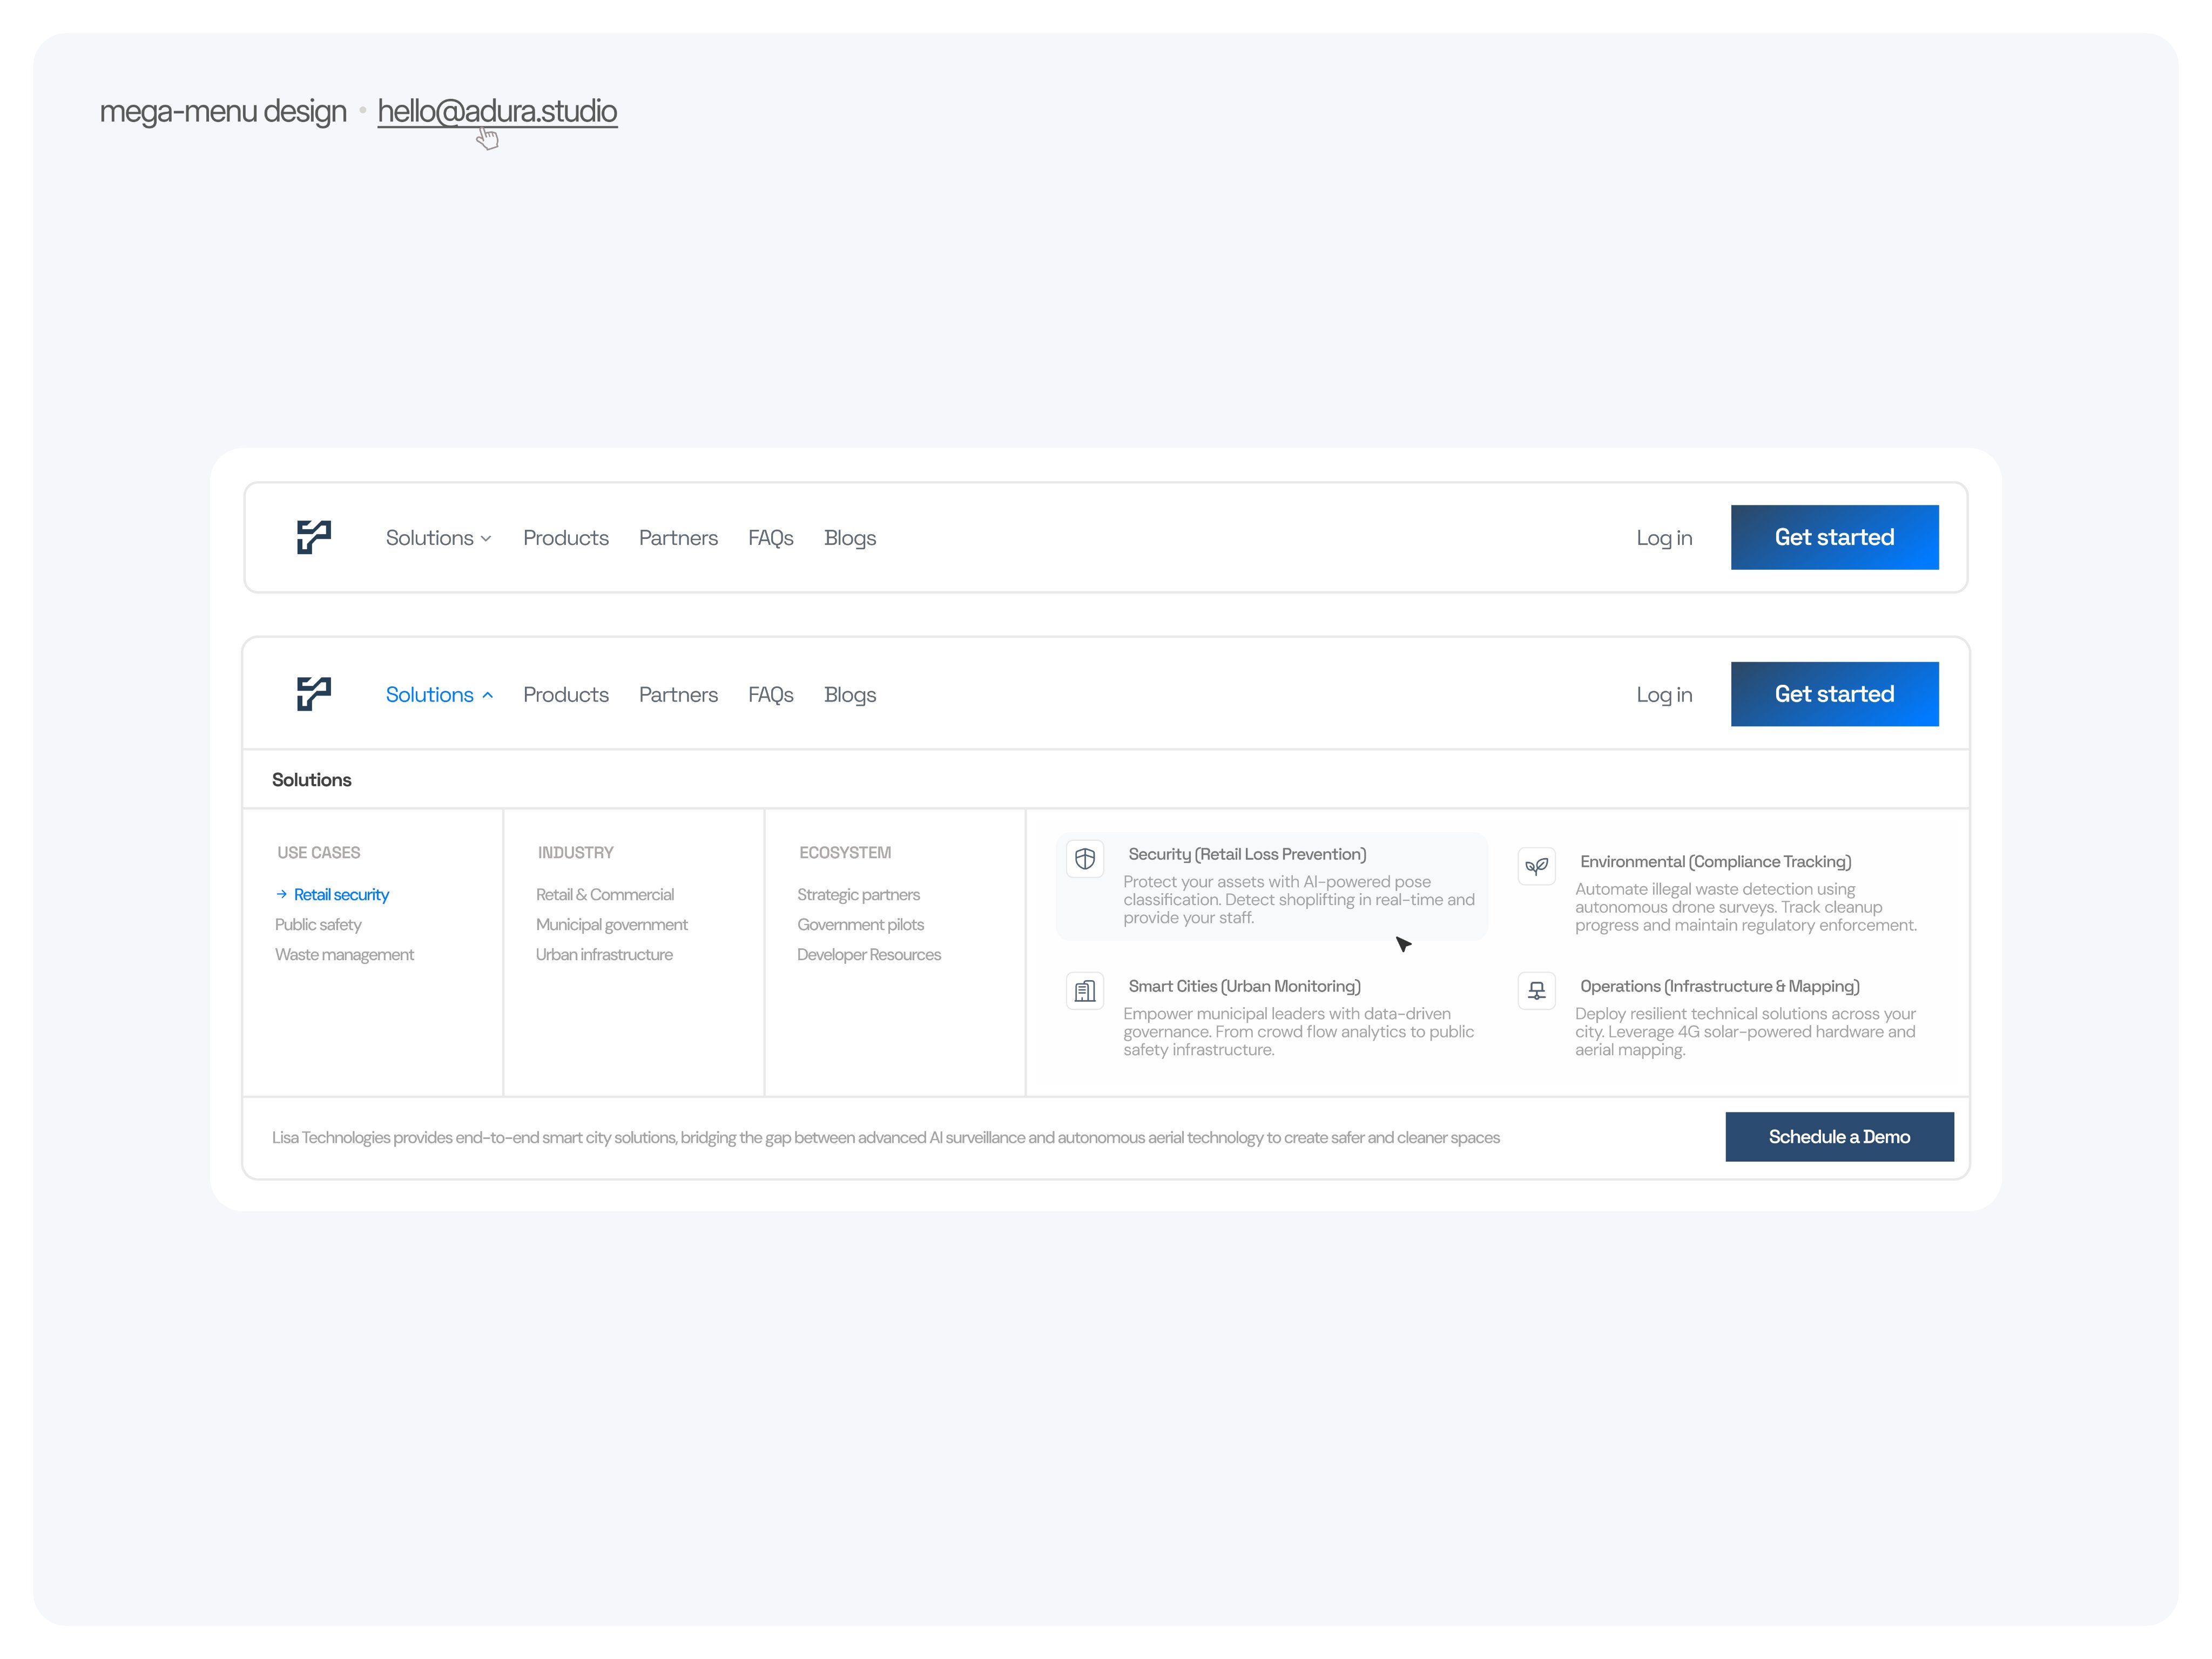2212x1659 pixels.
Task: Open Products in the top navbar
Action: pyautogui.click(x=565, y=538)
